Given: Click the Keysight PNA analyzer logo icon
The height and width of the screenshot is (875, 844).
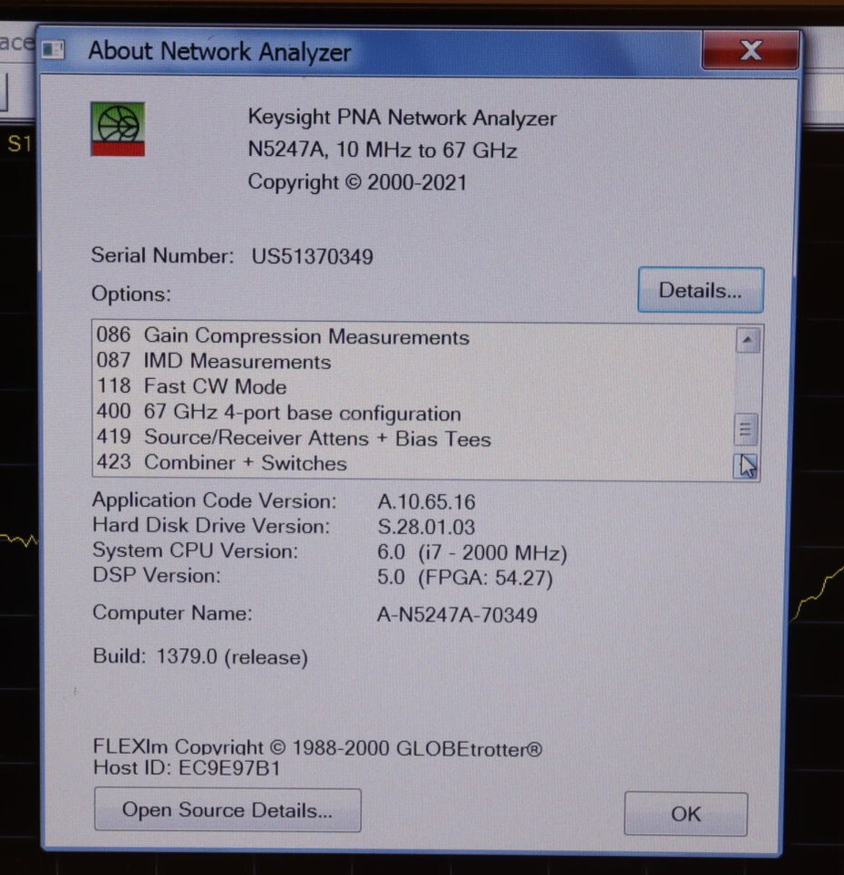Looking at the screenshot, I should coord(117,128).
